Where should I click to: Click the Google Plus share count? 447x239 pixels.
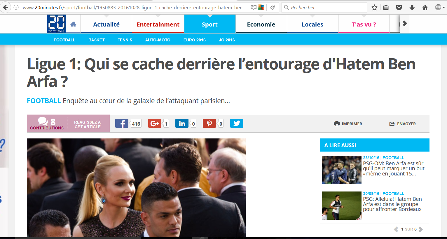166,124
